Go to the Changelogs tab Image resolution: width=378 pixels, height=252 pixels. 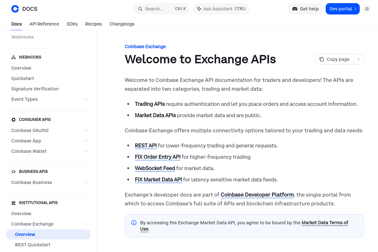pos(122,24)
